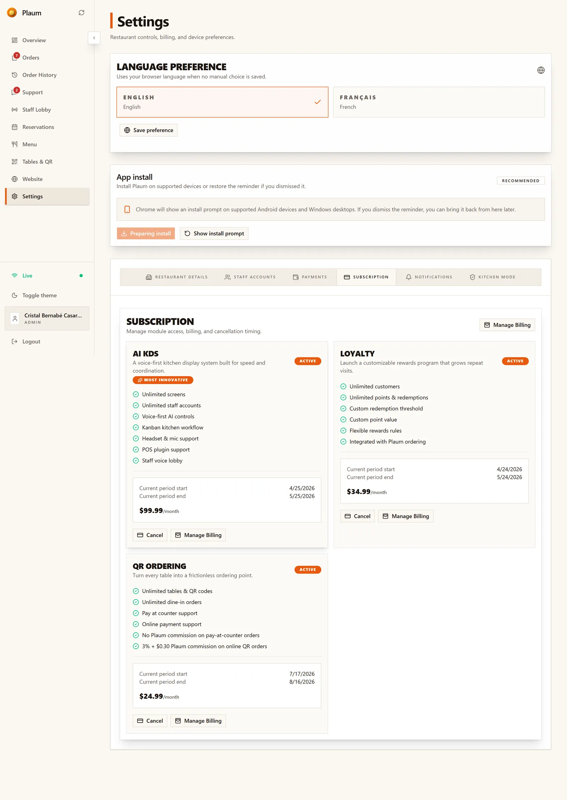Viewport: 567px width, 800px height.
Task: Toggle theme with the moon icon
Action: pos(15,295)
